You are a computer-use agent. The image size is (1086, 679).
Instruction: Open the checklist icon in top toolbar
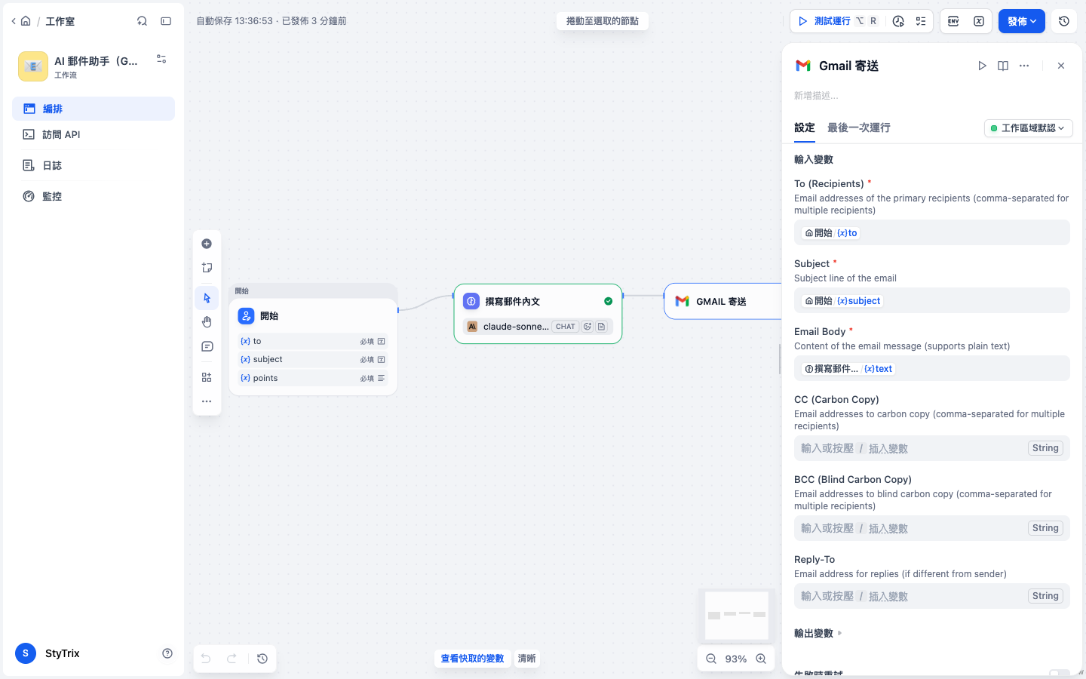point(921,21)
